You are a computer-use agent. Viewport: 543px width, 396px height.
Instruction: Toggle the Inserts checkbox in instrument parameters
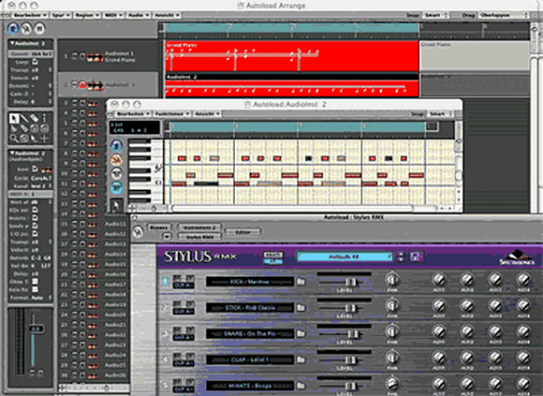35,218
